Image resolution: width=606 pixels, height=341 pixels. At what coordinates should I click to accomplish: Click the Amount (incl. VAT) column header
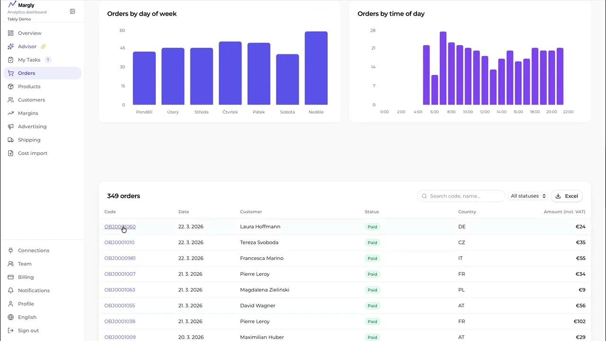tap(564, 212)
